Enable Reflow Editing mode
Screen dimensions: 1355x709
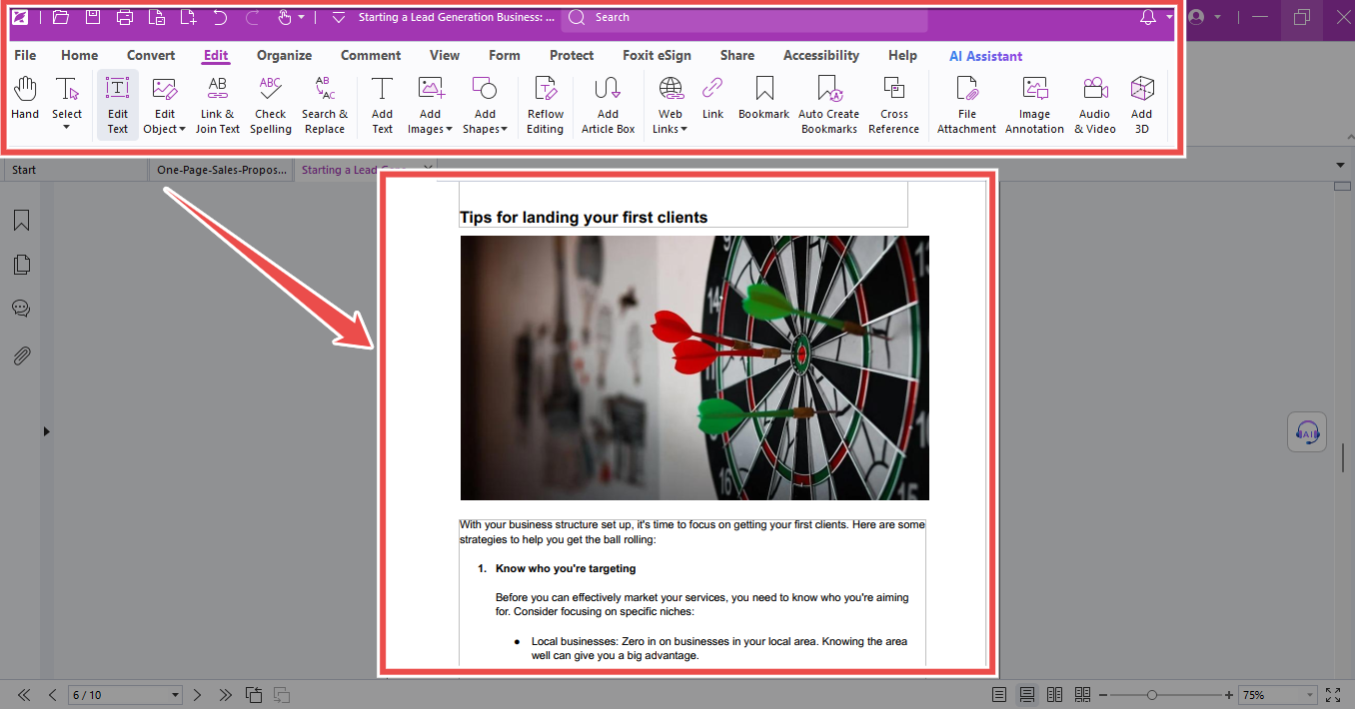pyautogui.click(x=545, y=104)
